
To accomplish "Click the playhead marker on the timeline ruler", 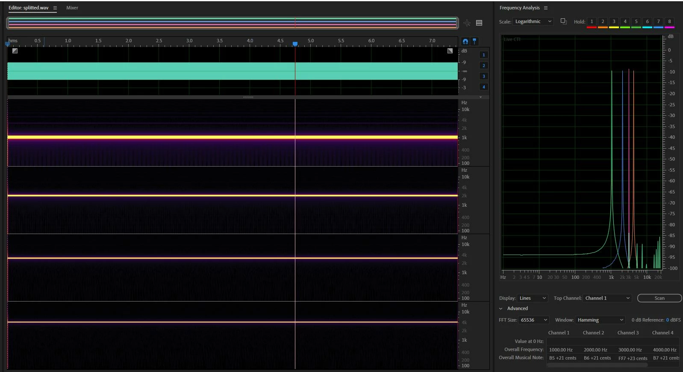I will tap(295, 44).
